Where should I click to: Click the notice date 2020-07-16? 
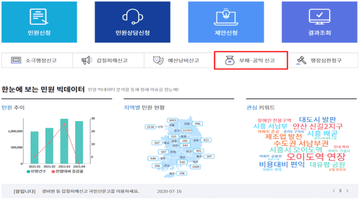[169, 191]
